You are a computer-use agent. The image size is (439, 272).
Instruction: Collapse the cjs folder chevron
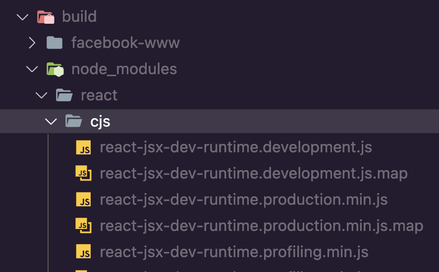click(x=51, y=122)
